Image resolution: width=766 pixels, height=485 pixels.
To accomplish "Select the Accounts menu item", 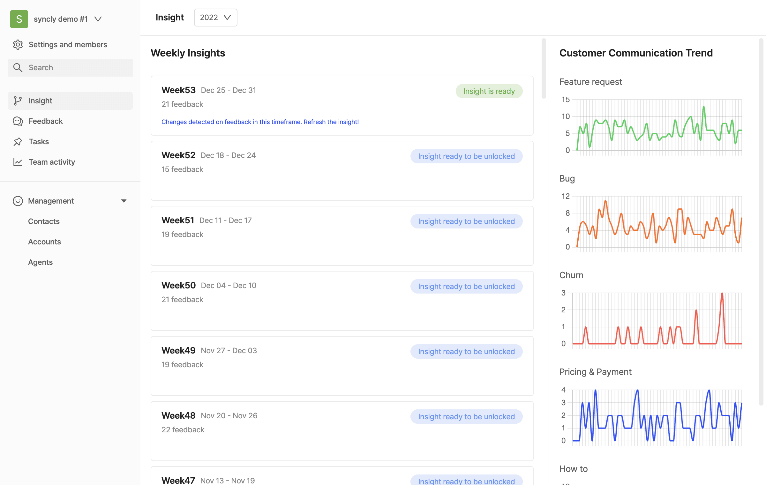I will 45,241.
